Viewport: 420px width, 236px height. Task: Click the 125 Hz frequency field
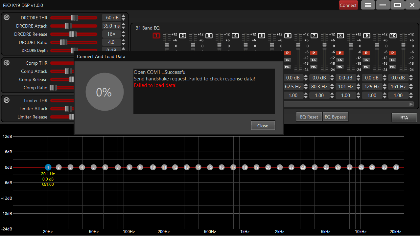[x=372, y=87]
